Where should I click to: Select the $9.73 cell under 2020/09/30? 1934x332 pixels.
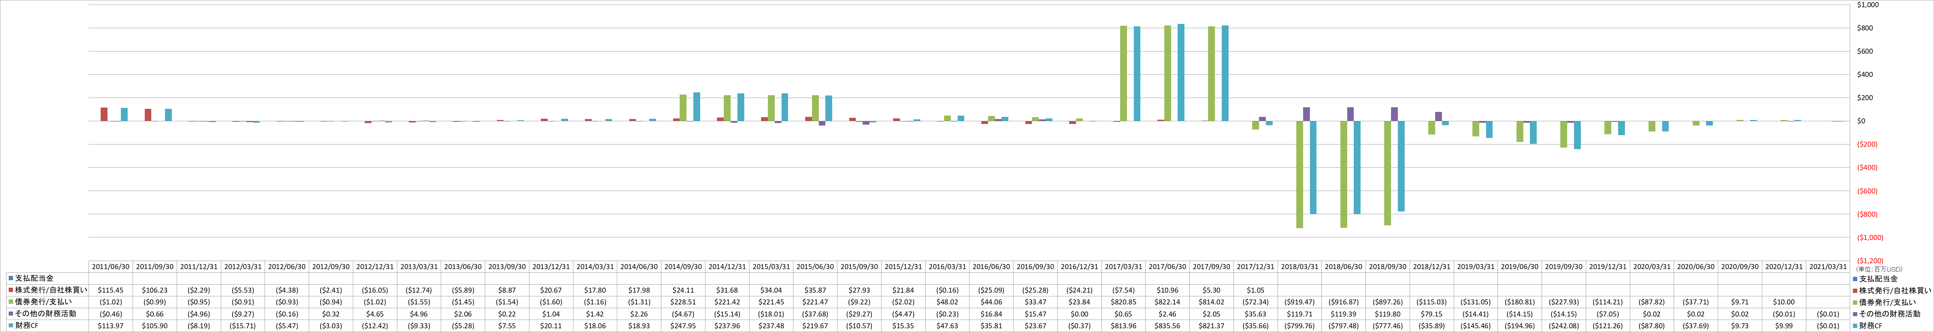1740,326
